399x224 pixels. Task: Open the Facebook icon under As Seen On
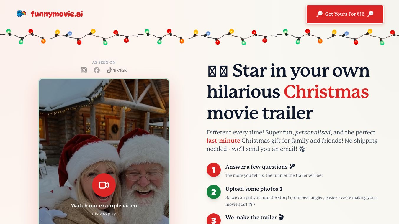[97, 70]
